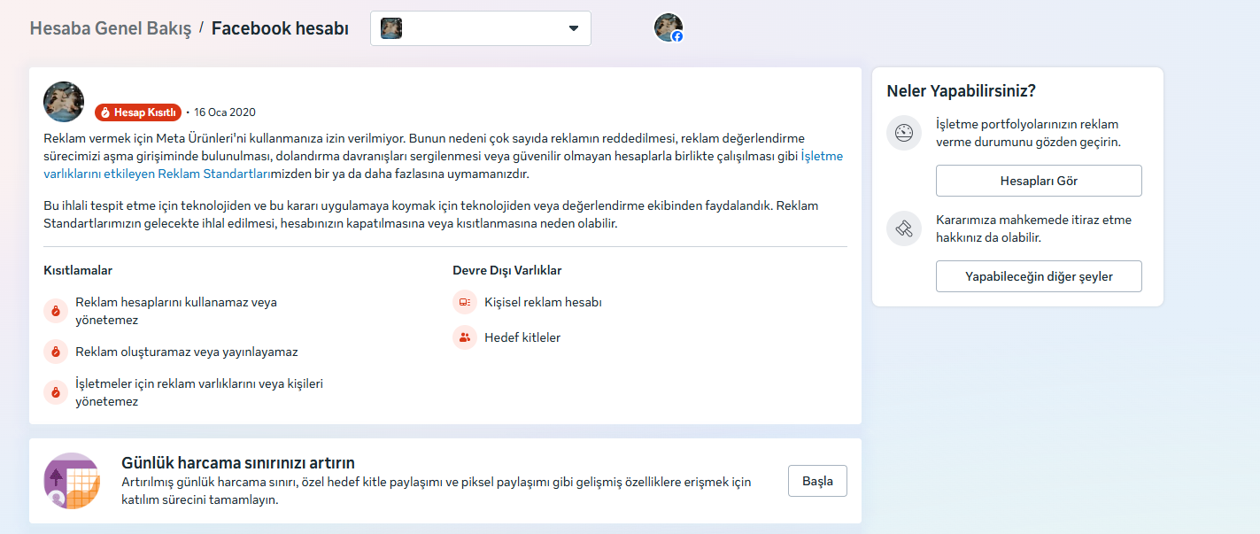Click the Devre Dışı Varlıklar heading
The height and width of the screenshot is (534, 1260).
click(507, 270)
